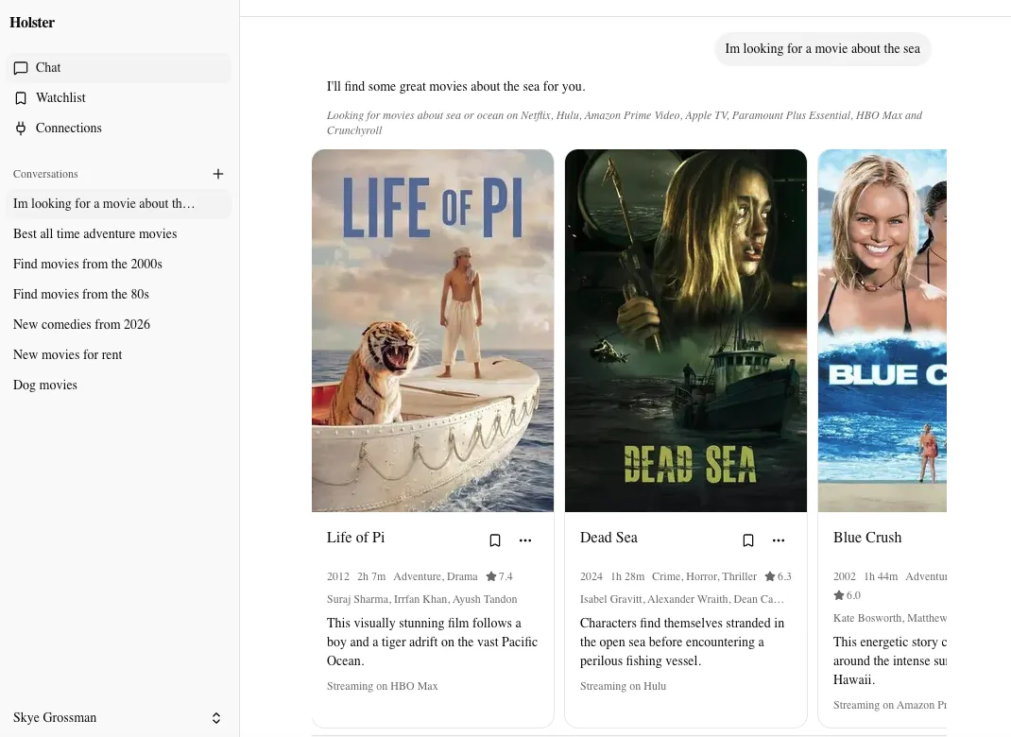Go to the Watchlist page label
The image size is (1011, 737).
click(x=60, y=98)
